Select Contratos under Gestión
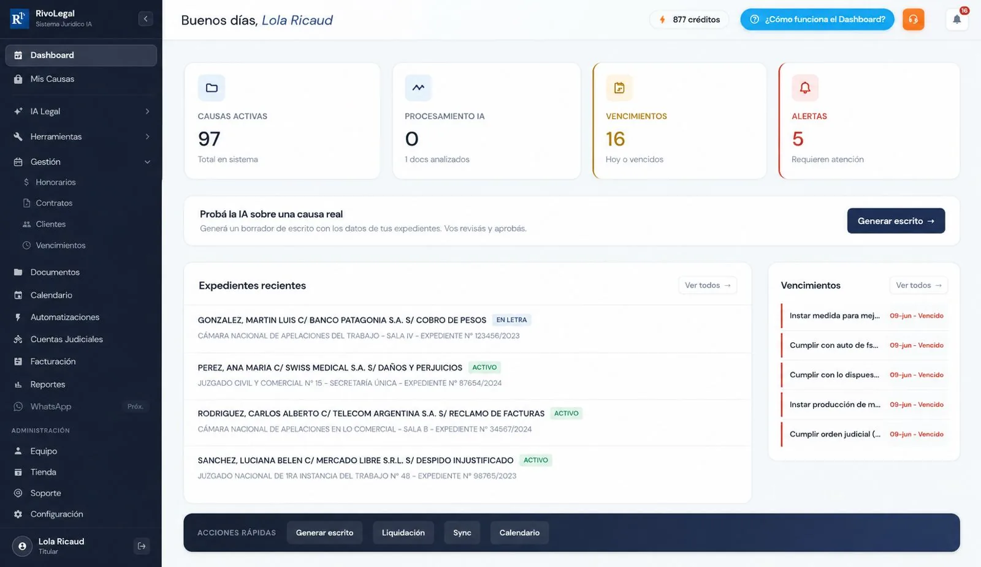981x567 pixels. [x=54, y=203]
